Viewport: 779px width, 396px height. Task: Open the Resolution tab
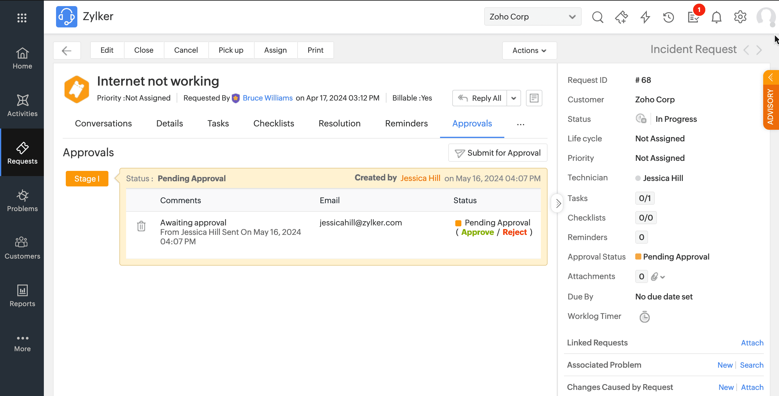coord(339,123)
